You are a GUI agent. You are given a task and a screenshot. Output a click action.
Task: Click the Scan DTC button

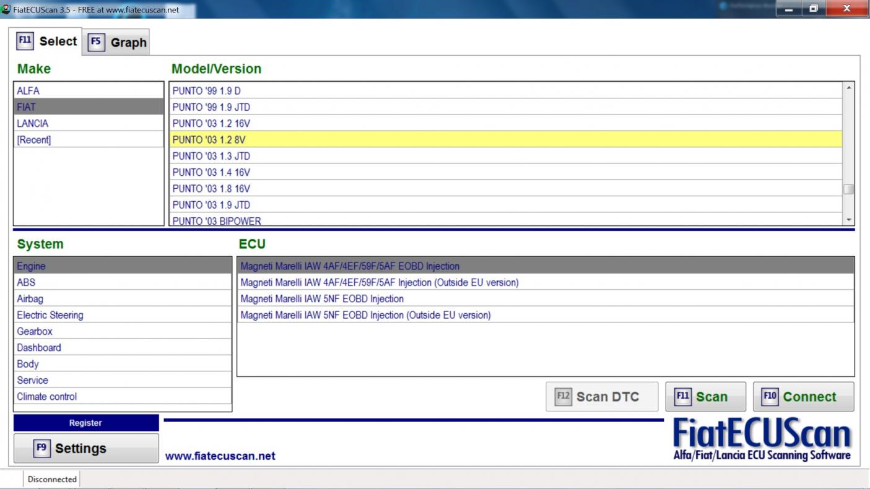[601, 397]
